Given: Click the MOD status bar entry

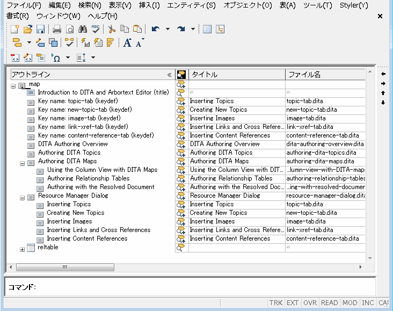Looking at the screenshot, I should (x=350, y=303).
